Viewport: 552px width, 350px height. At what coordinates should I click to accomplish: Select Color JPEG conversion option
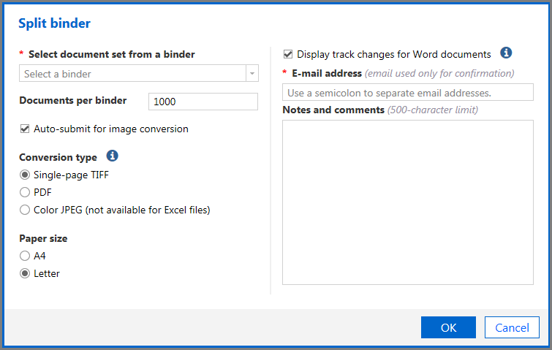tap(25, 210)
